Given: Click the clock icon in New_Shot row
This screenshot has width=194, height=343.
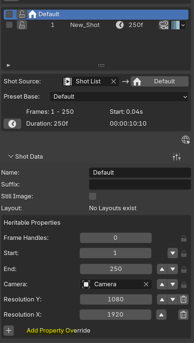Looking at the screenshot, I should 119,25.
